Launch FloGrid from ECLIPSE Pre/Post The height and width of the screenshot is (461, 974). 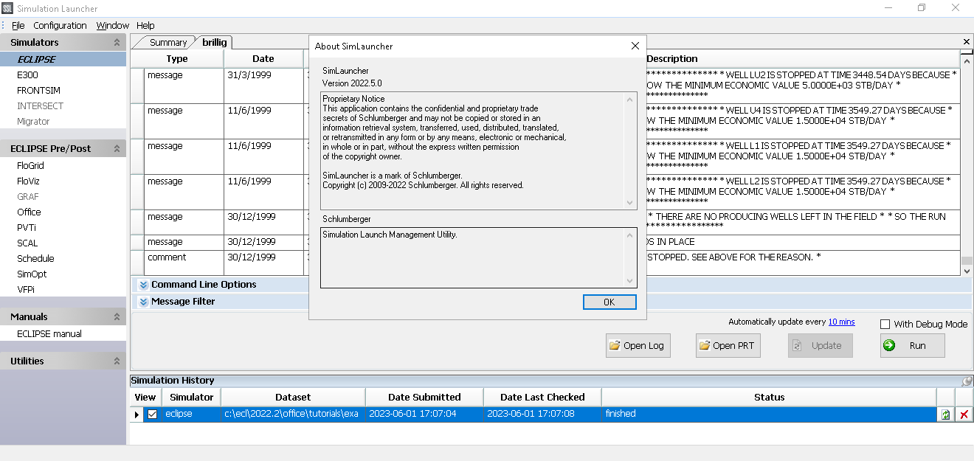30,166
